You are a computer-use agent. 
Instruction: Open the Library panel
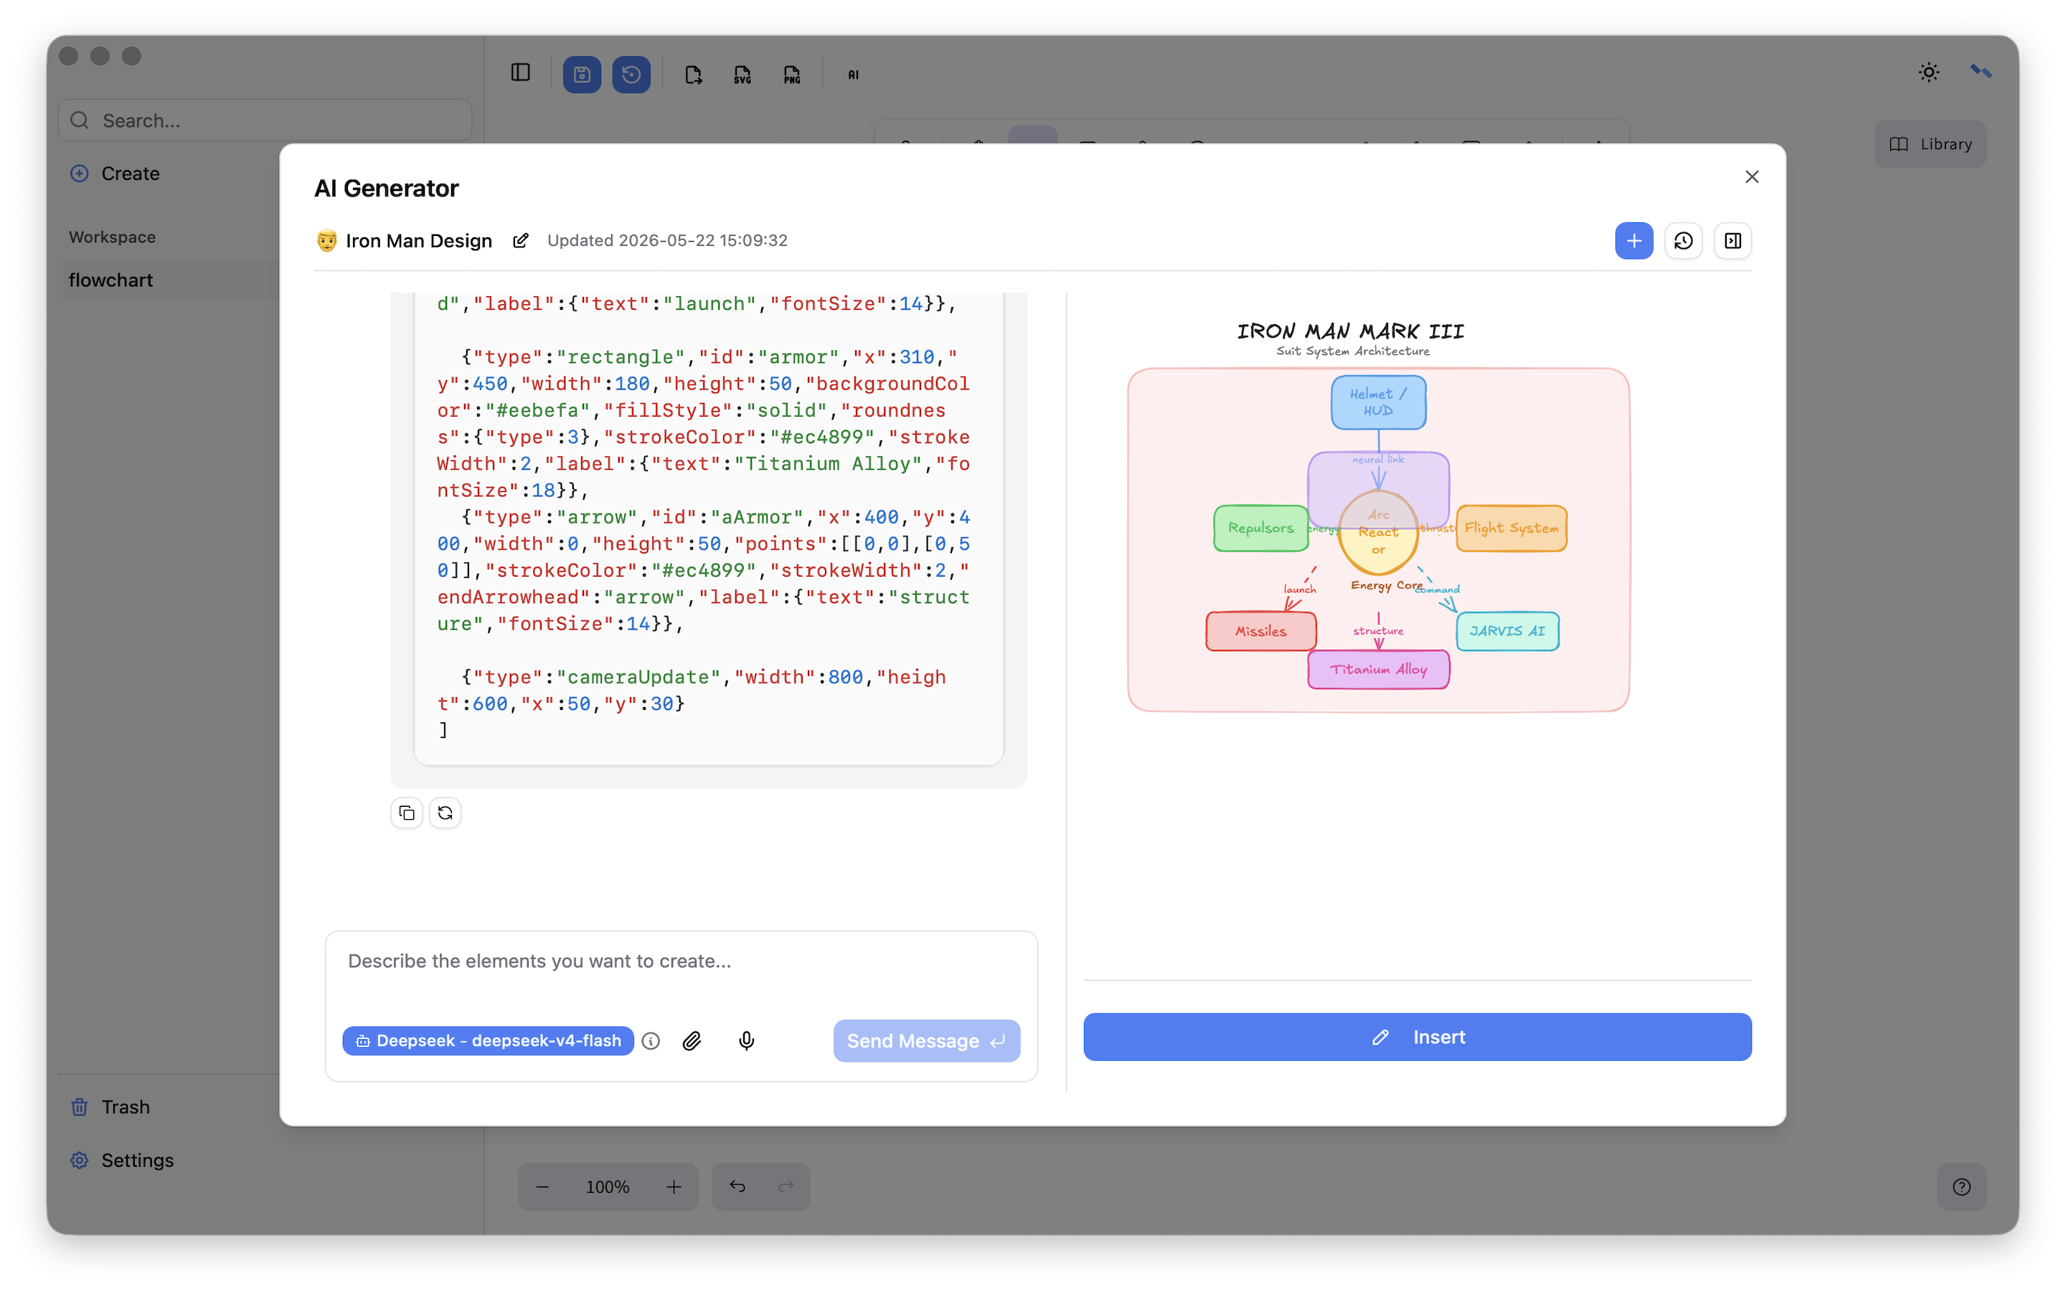1930,144
